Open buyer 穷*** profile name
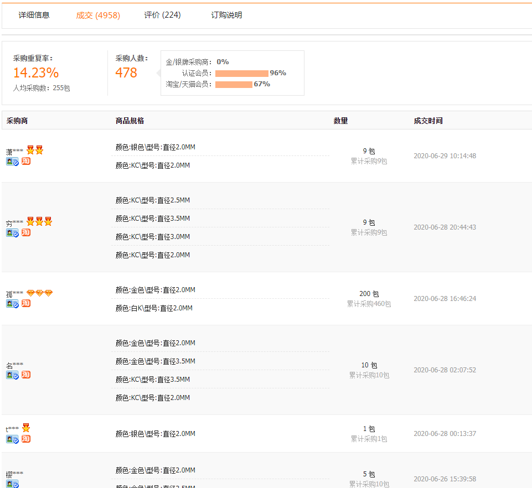The width and height of the screenshot is (532, 488). (14, 221)
